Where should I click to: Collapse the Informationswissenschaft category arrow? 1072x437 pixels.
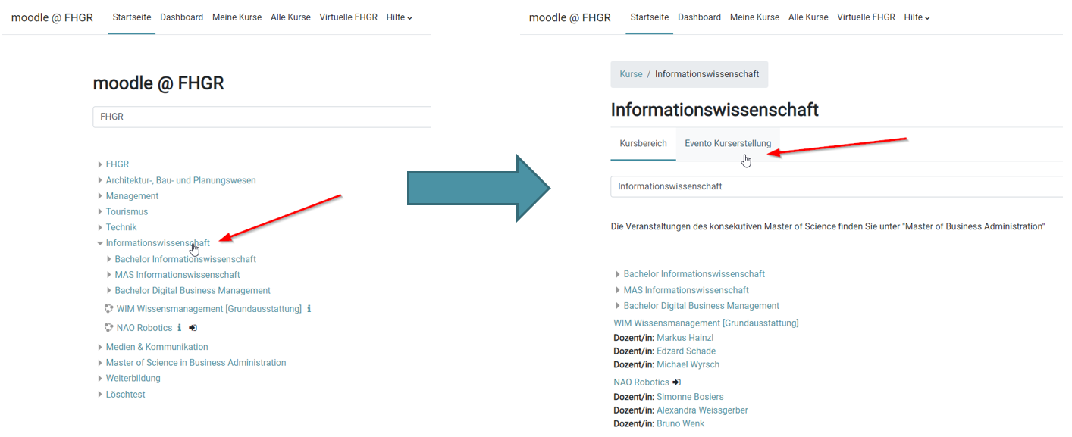point(100,243)
